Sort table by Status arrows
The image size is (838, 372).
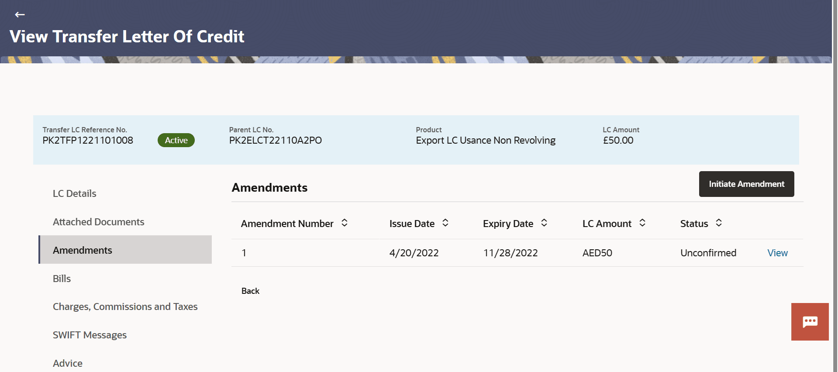click(719, 223)
